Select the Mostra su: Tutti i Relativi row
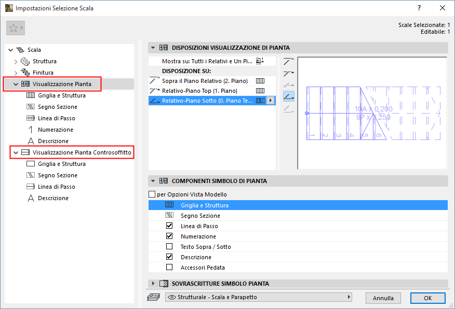This screenshot has height=309, width=455. coord(212,61)
